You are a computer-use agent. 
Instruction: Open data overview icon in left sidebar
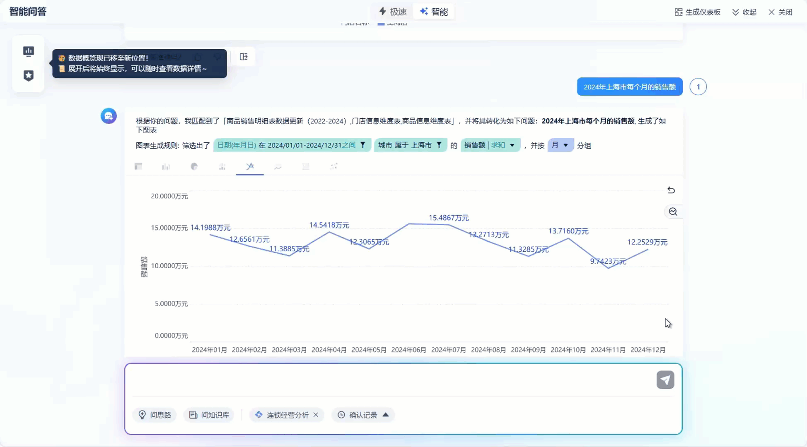pyautogui.click(x=28, y=51)
